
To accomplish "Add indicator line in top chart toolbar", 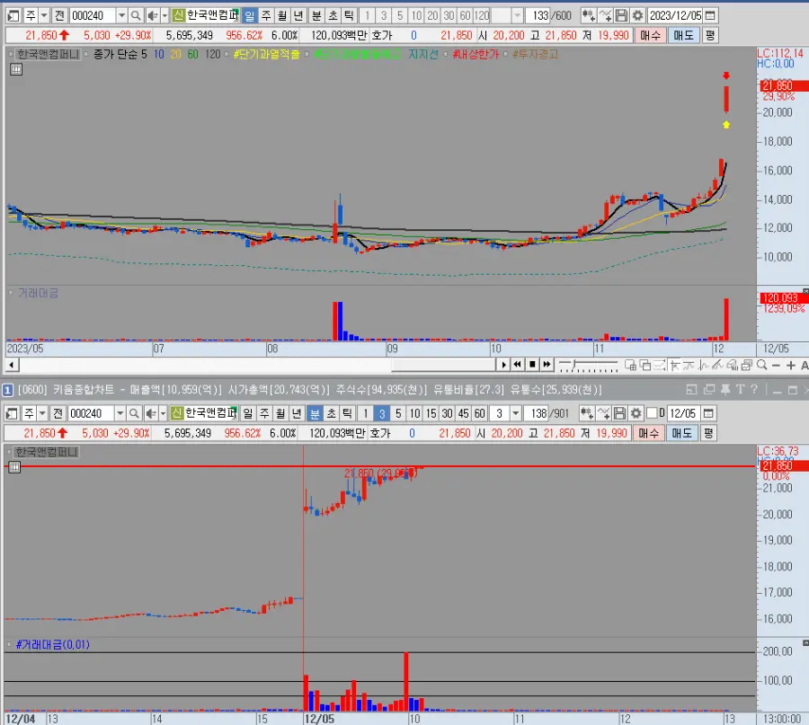I will point(605,15).
